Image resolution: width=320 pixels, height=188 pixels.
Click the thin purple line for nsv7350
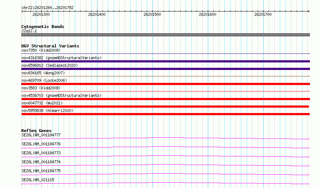[165, 54]
